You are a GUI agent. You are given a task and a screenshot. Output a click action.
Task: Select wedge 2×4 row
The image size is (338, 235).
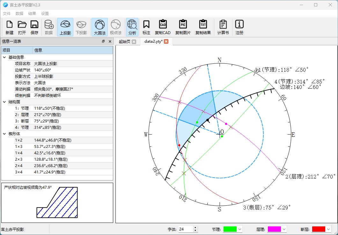63,166
